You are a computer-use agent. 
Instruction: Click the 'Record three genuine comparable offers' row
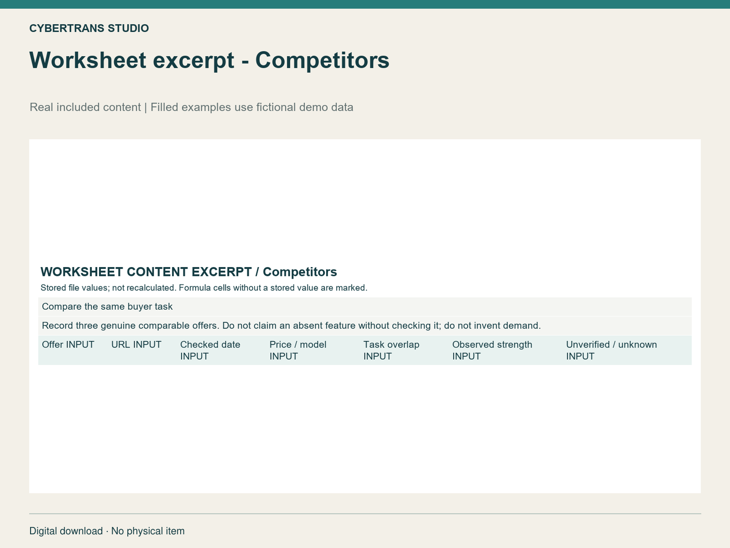[365, 326]
